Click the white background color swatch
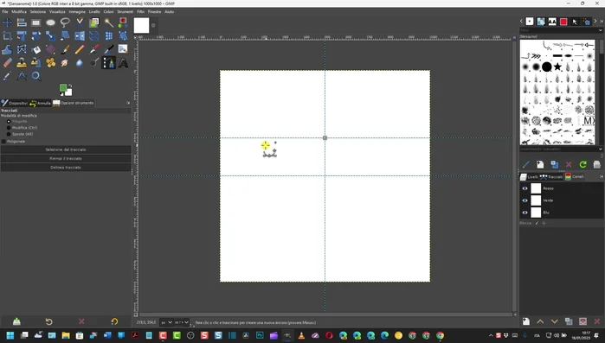The height and width of the screenshot is (343, 605). point(68,92)
